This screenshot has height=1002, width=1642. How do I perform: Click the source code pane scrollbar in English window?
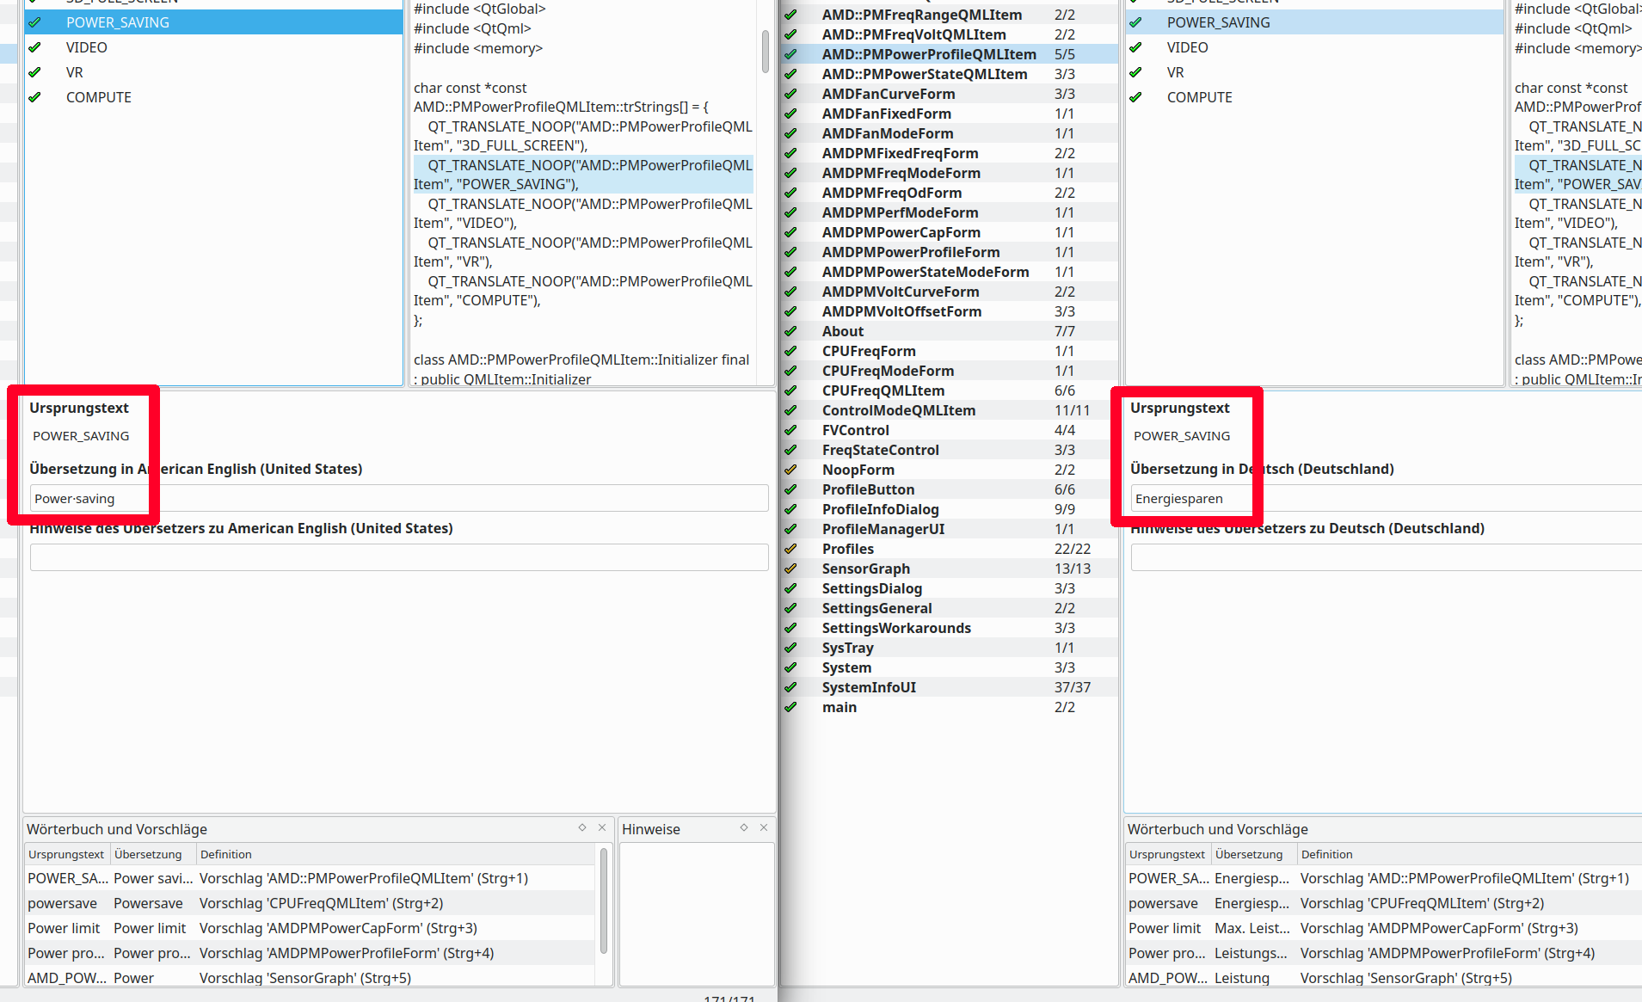pos(766,52)
